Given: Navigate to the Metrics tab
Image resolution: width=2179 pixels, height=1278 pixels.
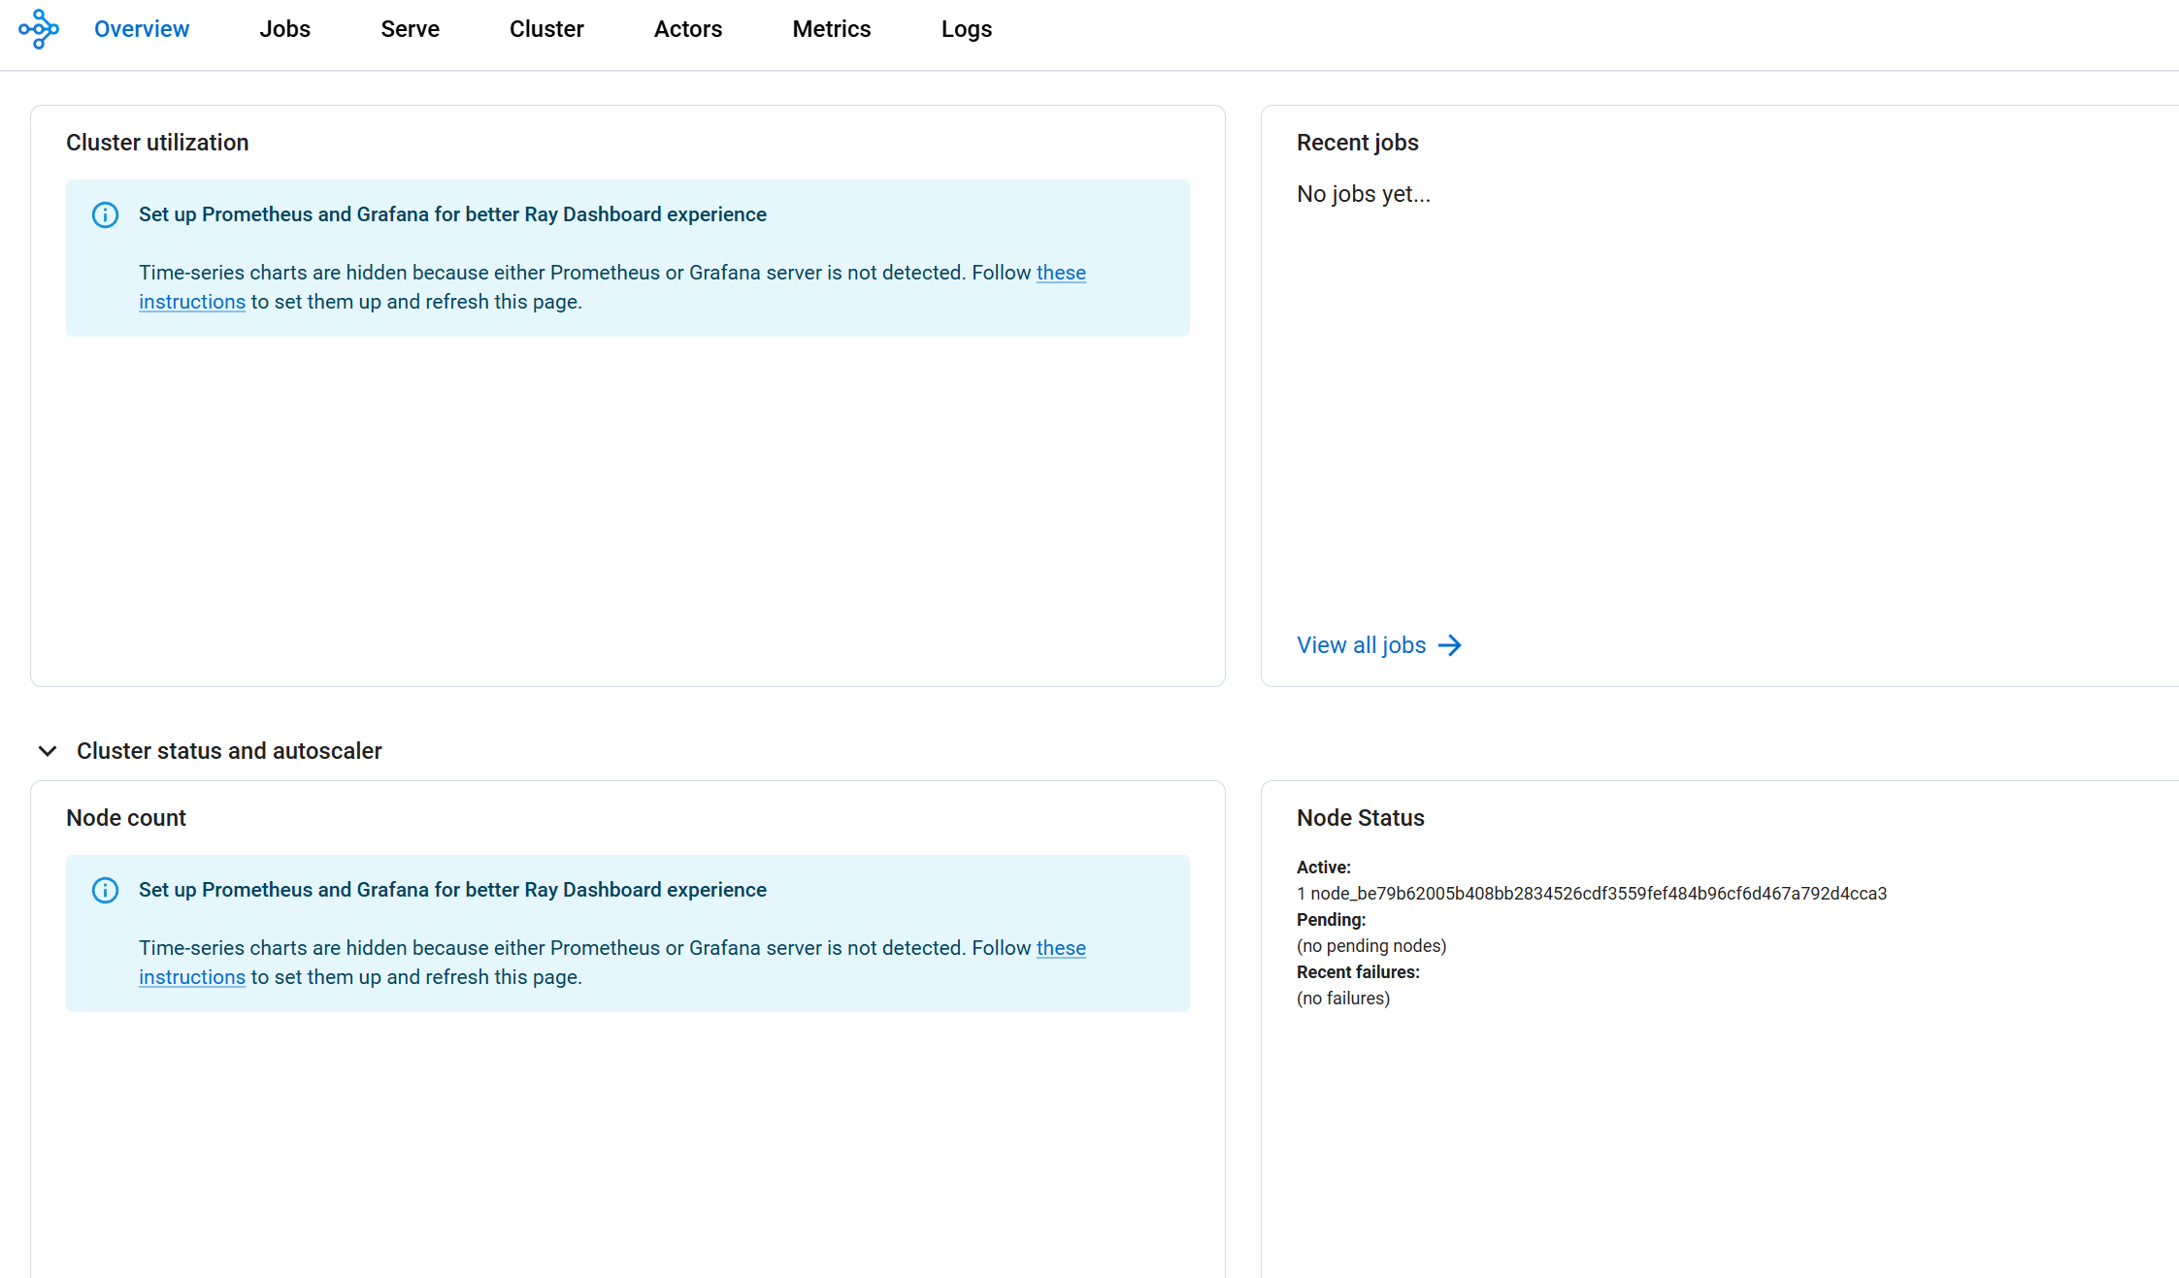Looking at the screenshot, I should pos(831,29).
